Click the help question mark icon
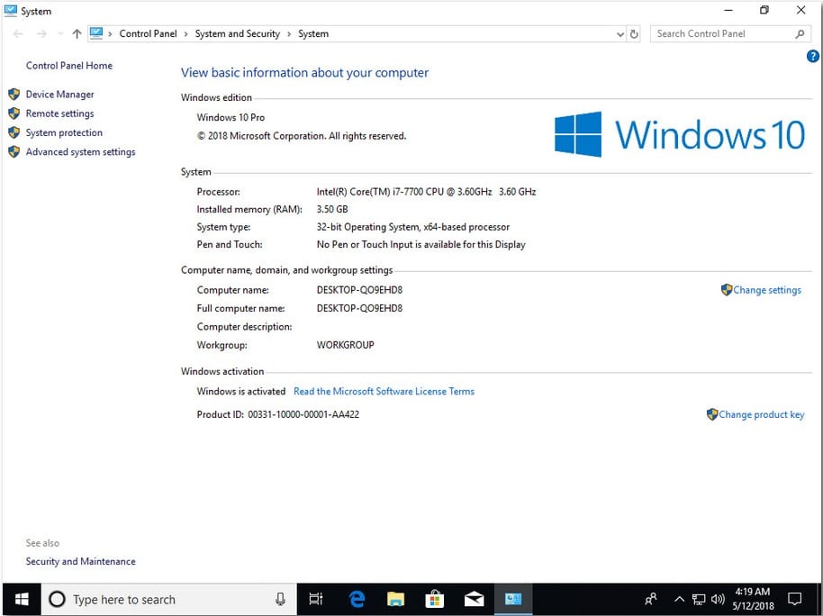Screen dimensions: 823x616 tap(812, 56)
